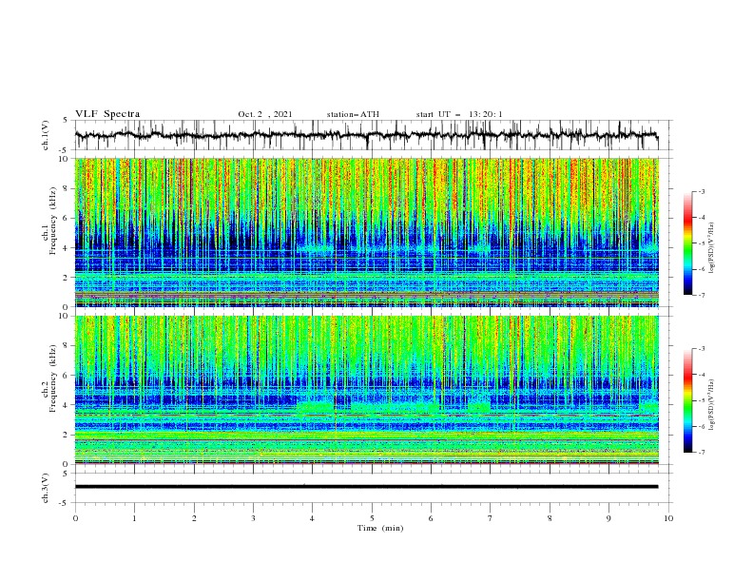The width and height of the screenshot is (753, 582).
Task: Click the "station=ATH" label
Action: pos(353,114)
